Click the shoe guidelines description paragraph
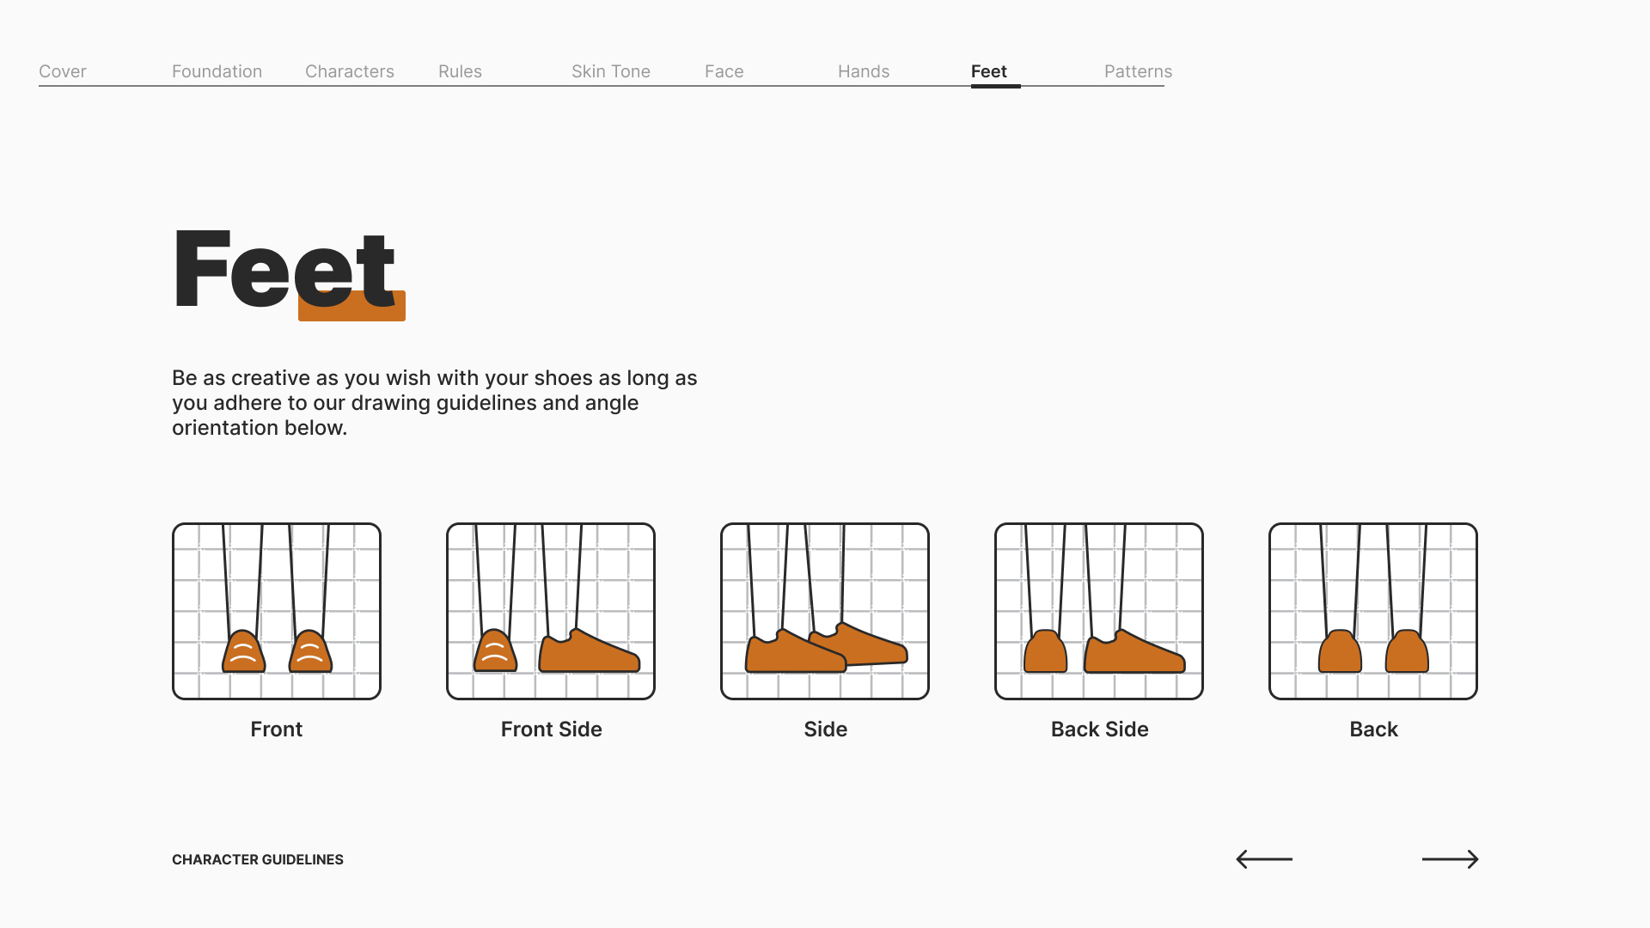This screenshot has height=928, width=1650. pos(435,403)
